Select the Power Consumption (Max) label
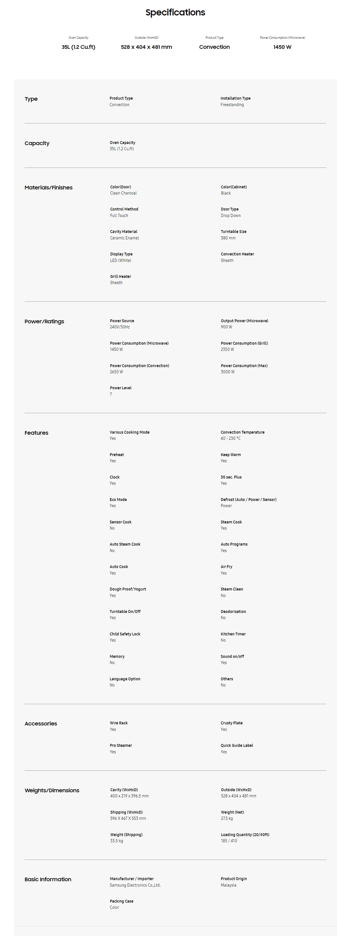Image resolution: width=351 pixels, height=950 pixels. 244,365
